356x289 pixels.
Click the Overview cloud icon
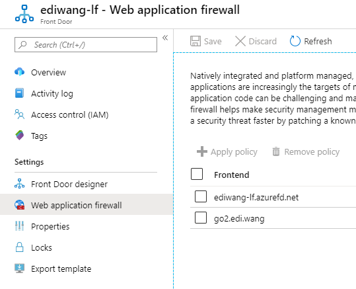(x=20, y=72)
